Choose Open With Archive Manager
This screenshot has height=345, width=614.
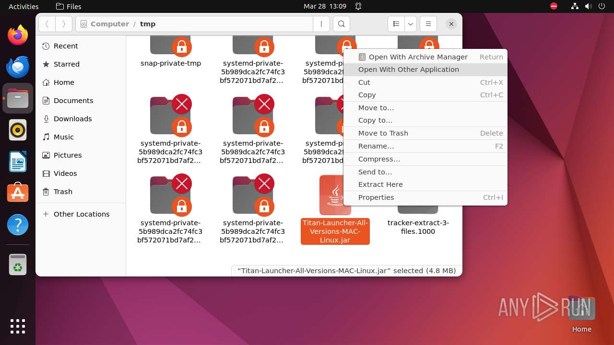(425, 57)
